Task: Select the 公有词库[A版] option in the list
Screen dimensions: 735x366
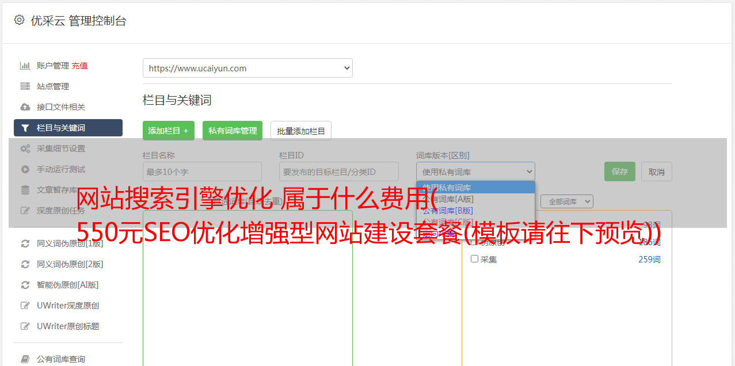Action: pos(475,199)
